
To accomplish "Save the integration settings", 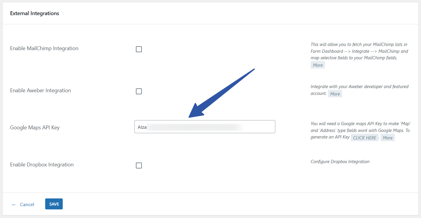I will (x=54, y=204).
